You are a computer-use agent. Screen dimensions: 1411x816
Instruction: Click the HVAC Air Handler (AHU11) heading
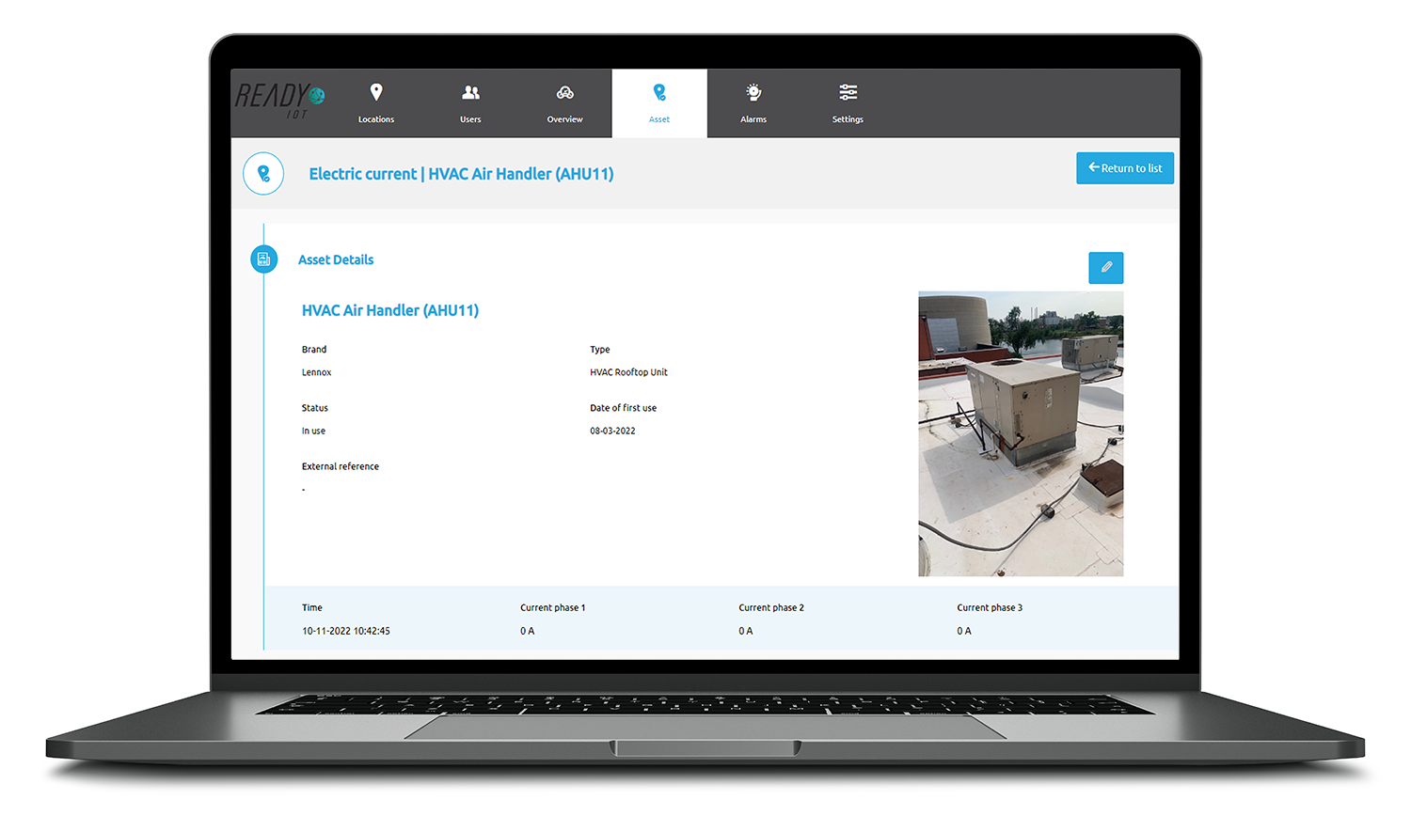pyautogui.click(x=390, y=309)
